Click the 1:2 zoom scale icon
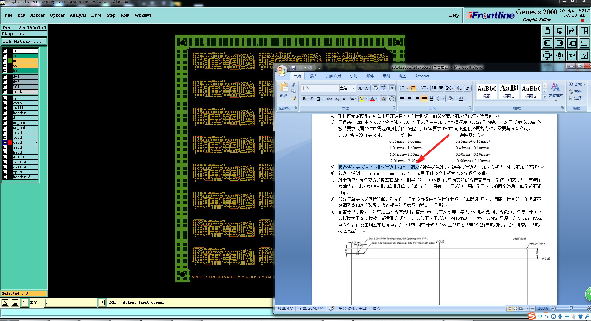Viewport: 591px width, 321px height. coord(572,55)
